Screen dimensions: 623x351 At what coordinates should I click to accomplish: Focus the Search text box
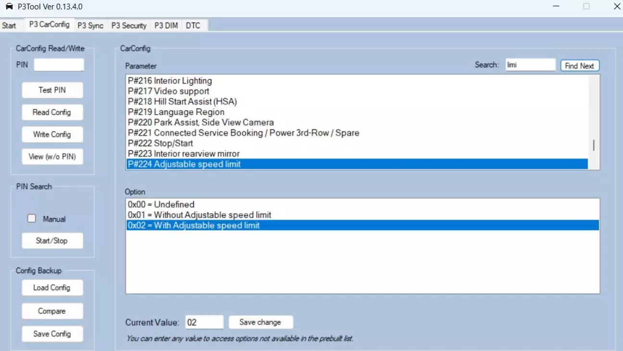coord(530,65)
